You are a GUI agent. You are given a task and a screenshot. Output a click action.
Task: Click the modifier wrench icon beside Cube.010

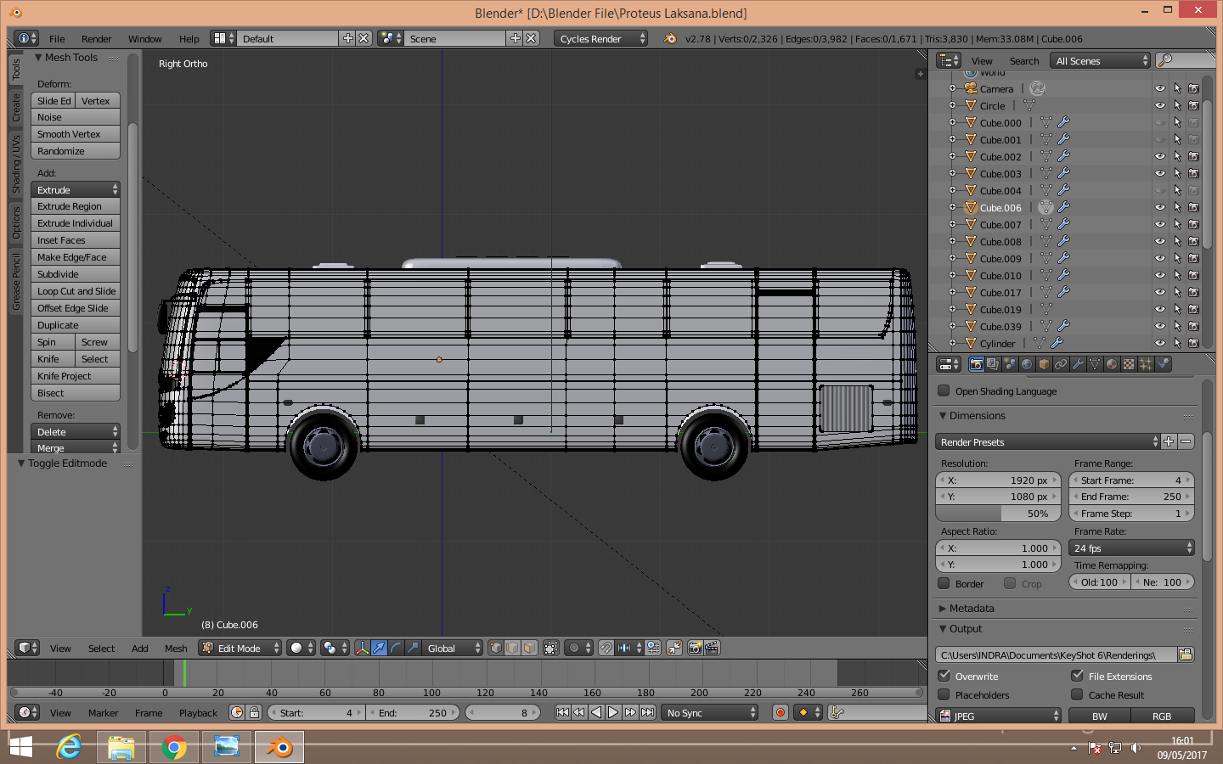click(x=1063, y=275)
